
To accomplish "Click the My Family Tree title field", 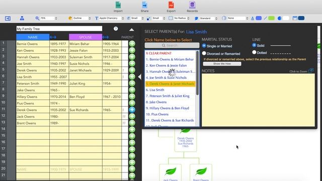I will click(59, 29).
